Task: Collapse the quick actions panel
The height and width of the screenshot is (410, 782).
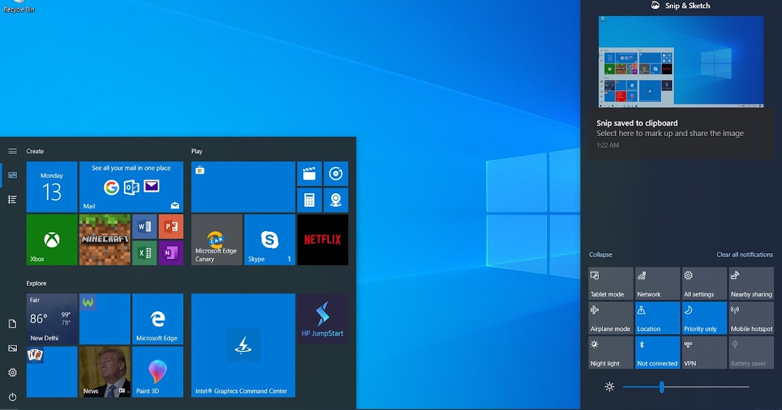Action: pyautogui.click(x=601, y=254)
